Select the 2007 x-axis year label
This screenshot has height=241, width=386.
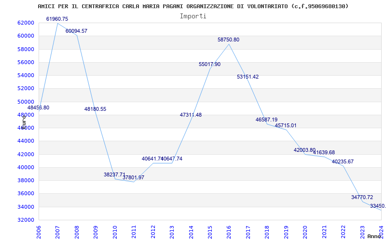coord(57,231)
